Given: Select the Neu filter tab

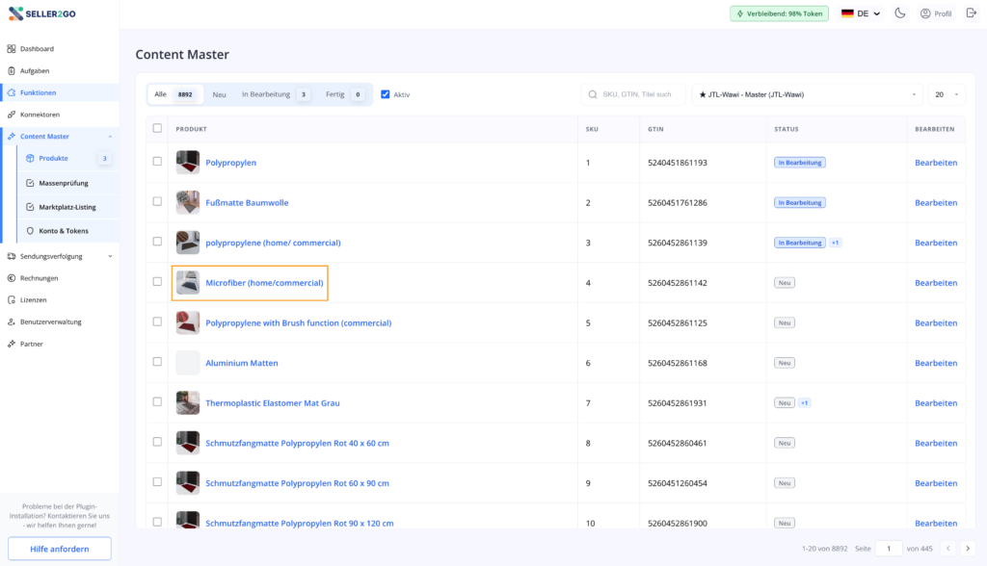Looking at the screenshot, I should tap(219, 94).
